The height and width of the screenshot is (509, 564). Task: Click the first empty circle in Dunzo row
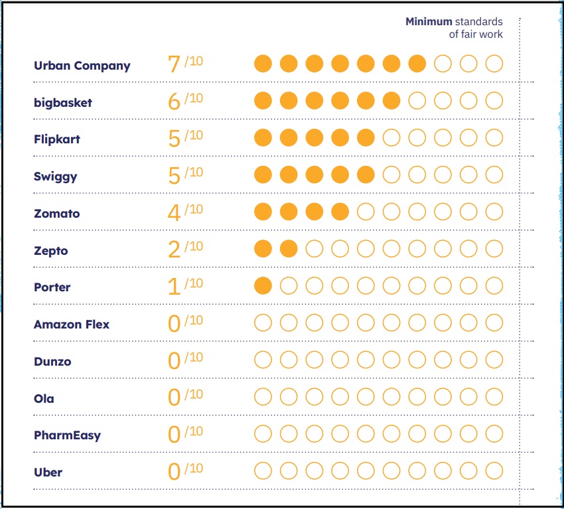click(x=263, y=360)
